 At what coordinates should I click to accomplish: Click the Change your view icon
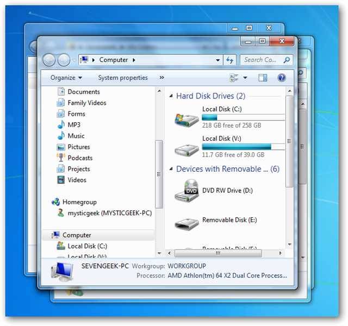pyautogui.click(x=234, y=78)
